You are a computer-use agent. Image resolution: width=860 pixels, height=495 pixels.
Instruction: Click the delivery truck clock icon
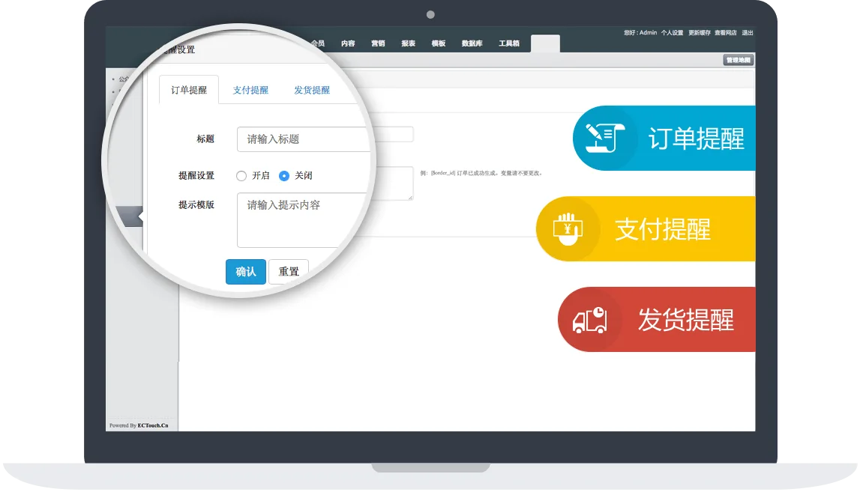tap(589, 320)
